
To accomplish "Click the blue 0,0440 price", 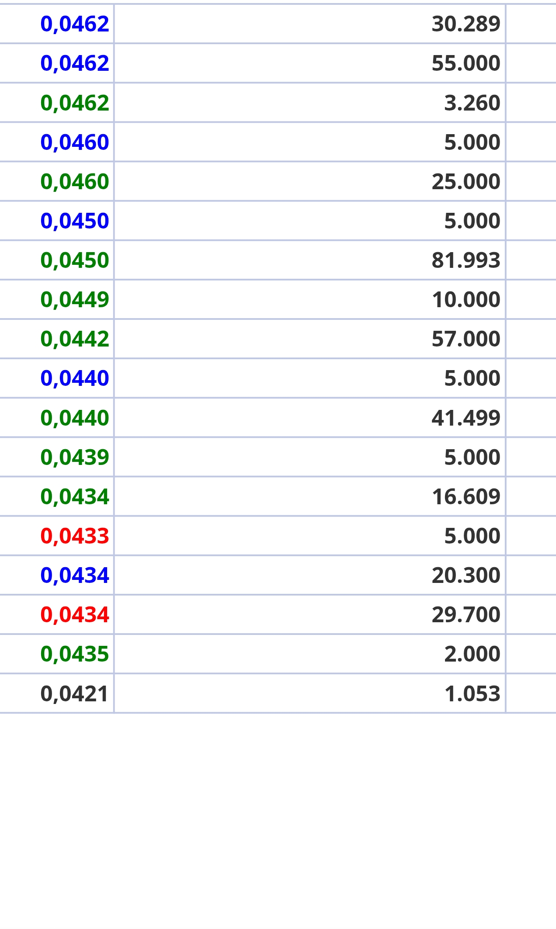I will tap(74, 378).
